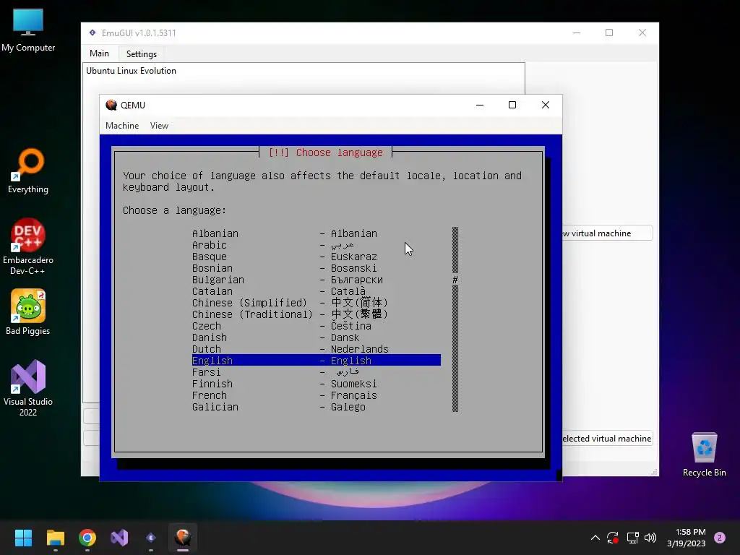Image resolution: width=740 pixels, height=555 pixels.
Task: Select Basque in the language list
Action: pyautogui.click(x=317, y=257)
